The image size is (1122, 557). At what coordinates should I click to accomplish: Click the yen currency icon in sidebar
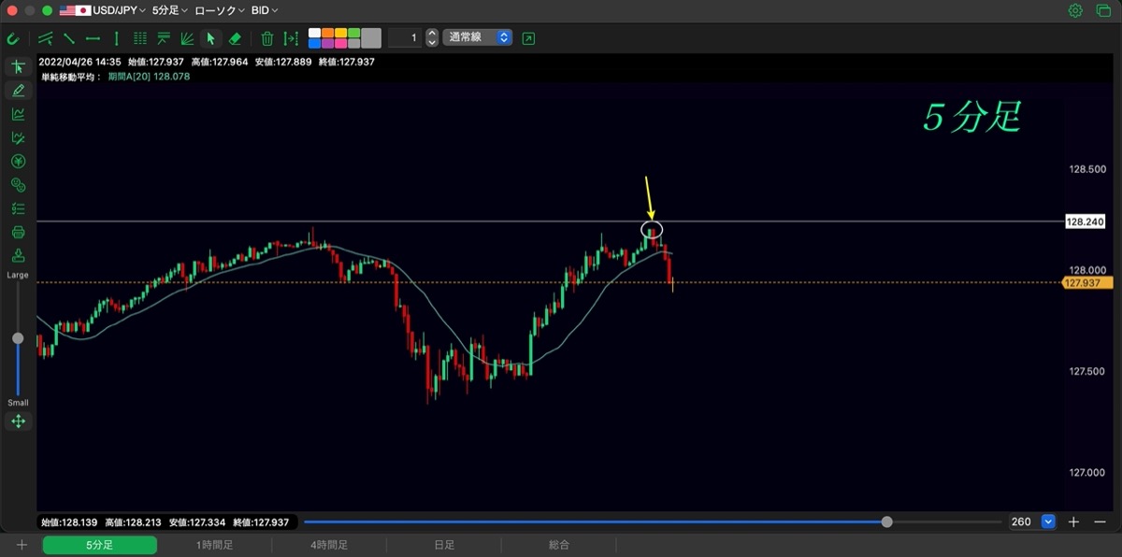(18, 162)
